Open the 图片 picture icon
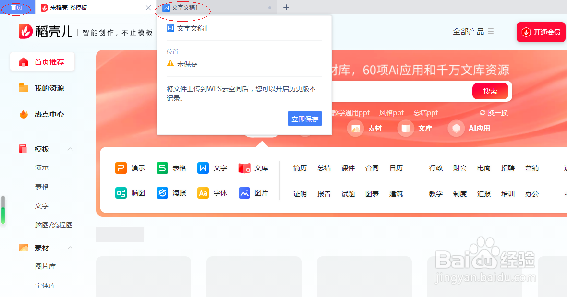 click(244, 193)
